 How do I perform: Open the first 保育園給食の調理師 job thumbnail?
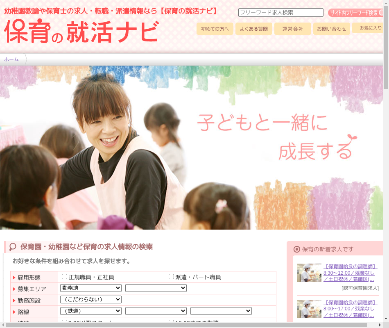tap(309, 273)
